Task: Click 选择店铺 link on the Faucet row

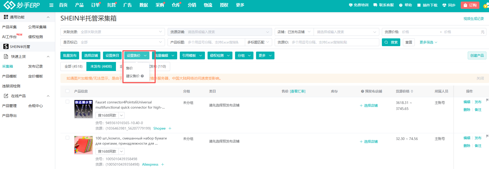Action: [x=369, y=105]
